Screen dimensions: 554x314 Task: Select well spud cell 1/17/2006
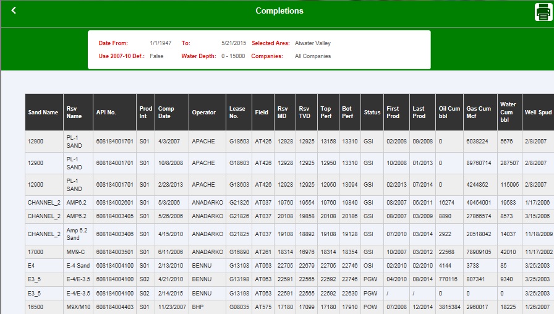click(x=537, y=202)
